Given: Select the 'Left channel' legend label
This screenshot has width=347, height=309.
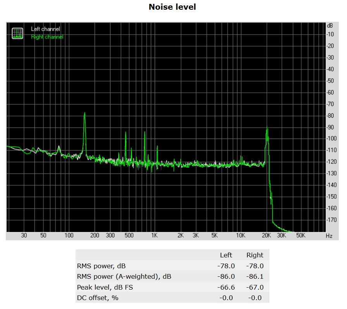Looking at the screenshot, I should tap(45, 29).
